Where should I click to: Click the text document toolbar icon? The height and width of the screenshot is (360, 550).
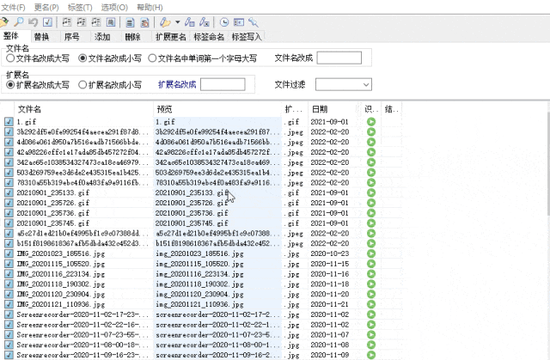click(130, 22)
